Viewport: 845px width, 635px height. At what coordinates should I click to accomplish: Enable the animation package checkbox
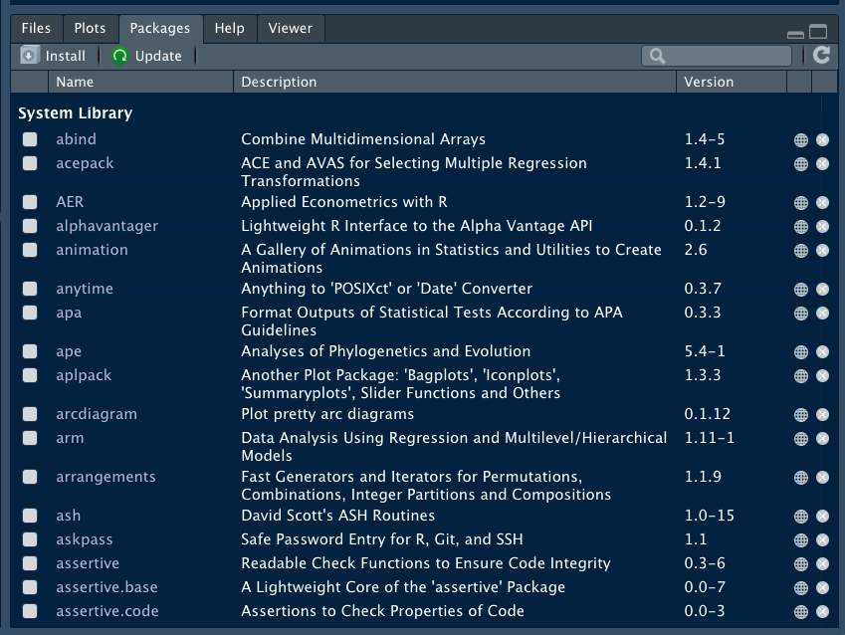click(31, 251)
